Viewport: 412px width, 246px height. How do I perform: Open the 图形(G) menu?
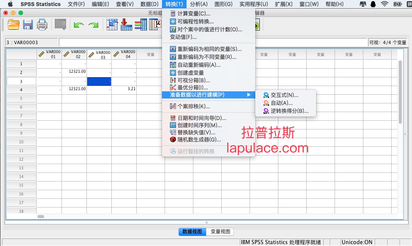click(223, 4)
